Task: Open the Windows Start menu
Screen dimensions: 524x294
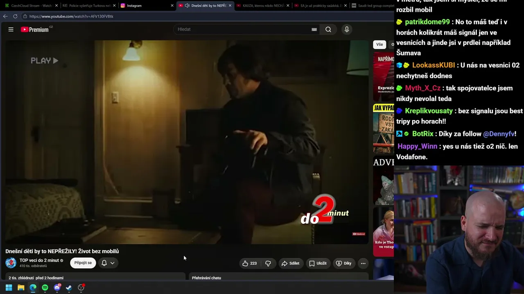Action: coord(9,287)
